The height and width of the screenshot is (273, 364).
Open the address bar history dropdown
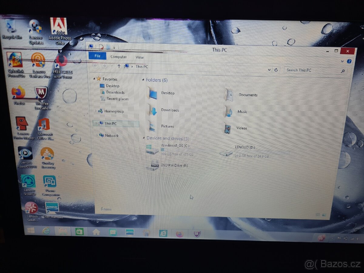pyautogui.click(x=269, y=70)
